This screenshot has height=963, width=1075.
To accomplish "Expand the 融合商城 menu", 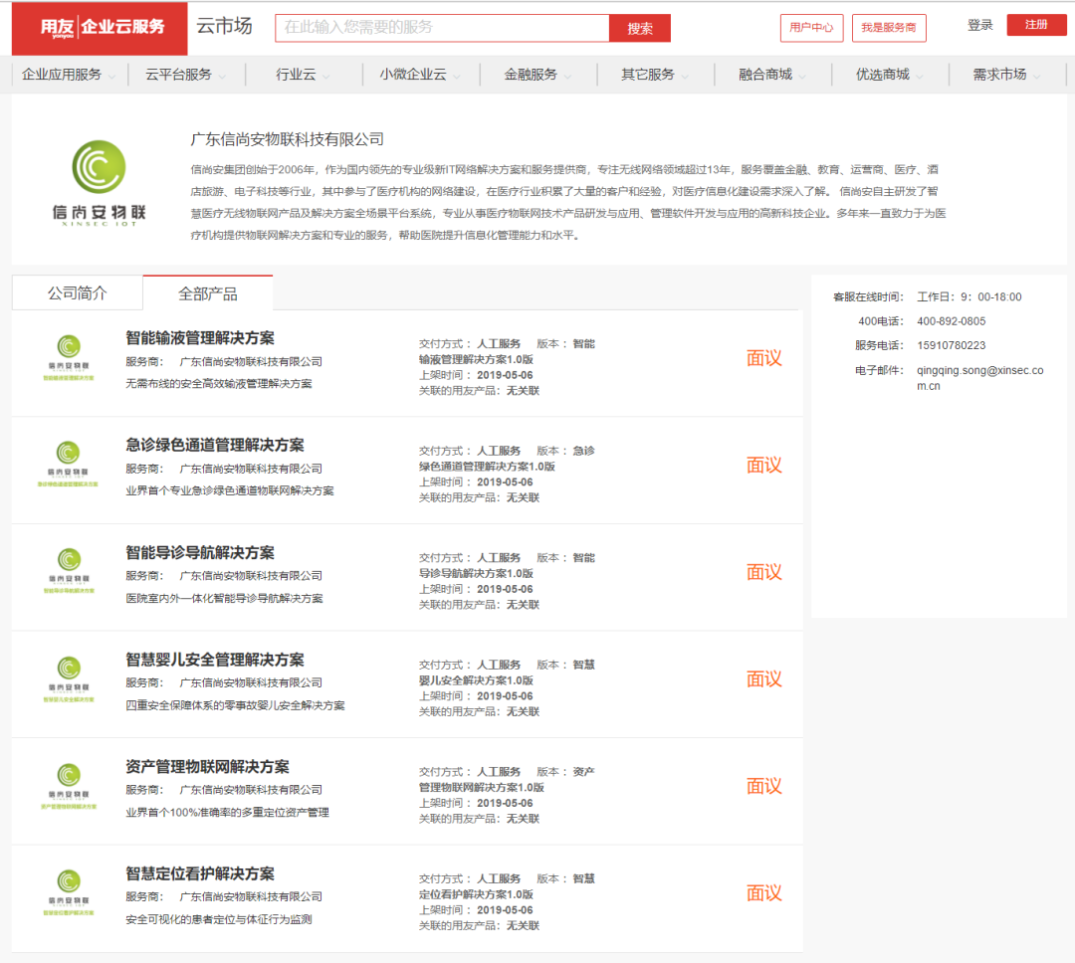I will point(772,75).
